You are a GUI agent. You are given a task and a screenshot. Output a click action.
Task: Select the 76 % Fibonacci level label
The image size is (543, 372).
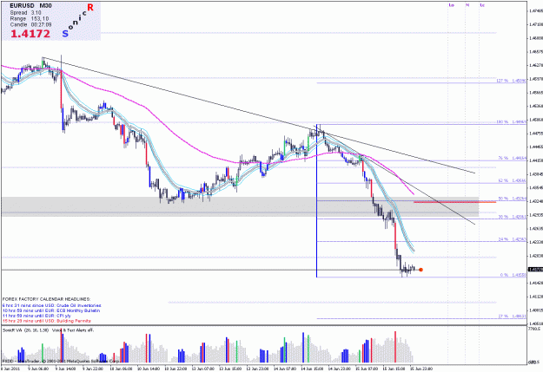(513, 158)
